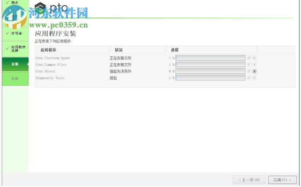Click 正在安装文件 status of Creo Common Files
The width and height of the screenshot is (301, 187).
[x=120, y=65]
